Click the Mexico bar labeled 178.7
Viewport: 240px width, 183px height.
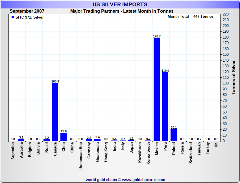point(157,90)
